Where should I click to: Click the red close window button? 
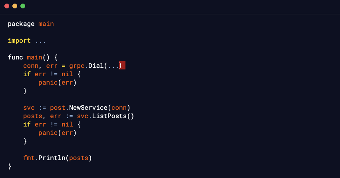point(7,6)
